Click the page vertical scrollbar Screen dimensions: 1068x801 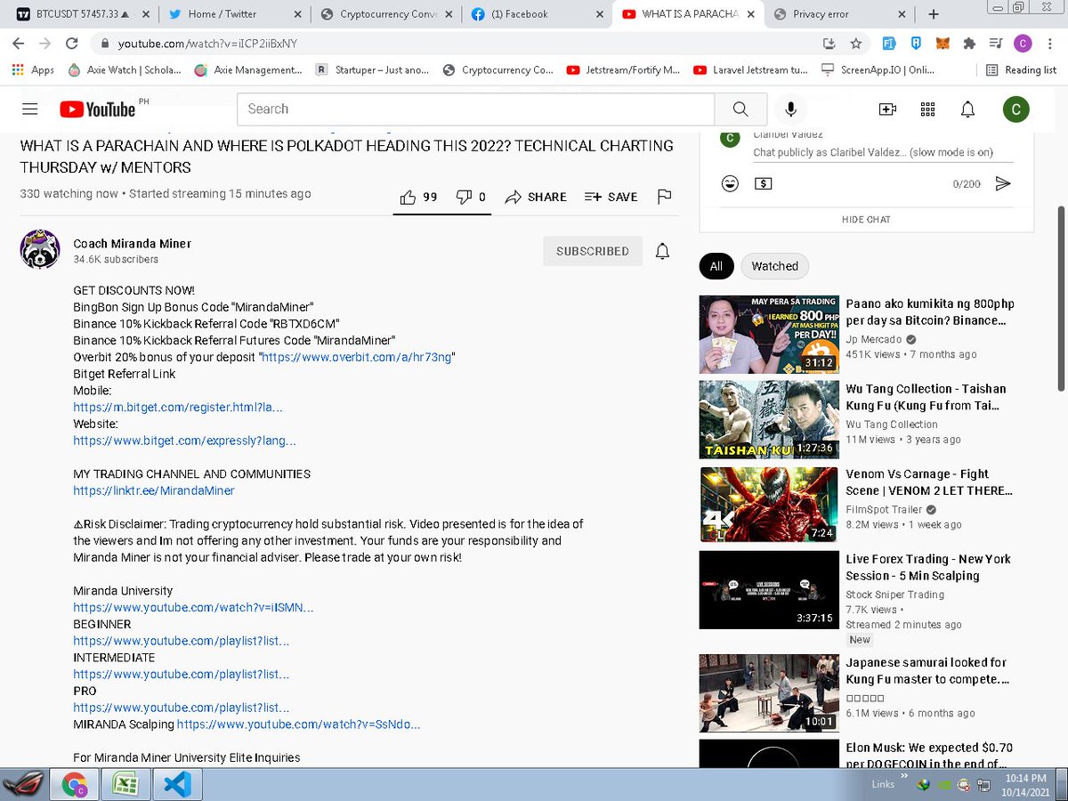pyautogui.click(x=1060, y=297)
